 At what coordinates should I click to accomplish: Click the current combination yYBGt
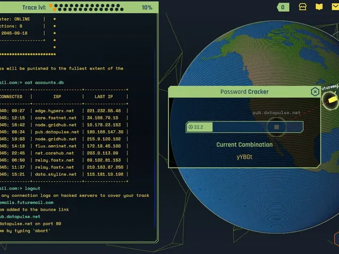[x=244, y=157]
